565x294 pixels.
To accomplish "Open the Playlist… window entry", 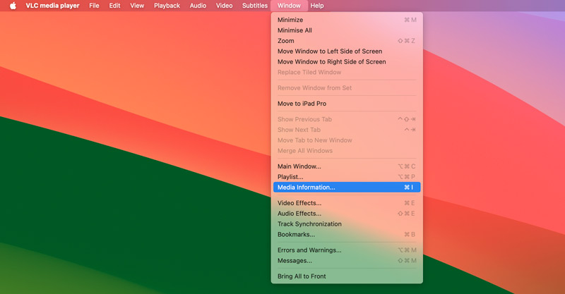I will (290, 177).
